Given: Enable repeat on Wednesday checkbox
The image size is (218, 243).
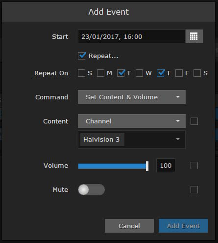Looking at the screenshot, I should [139, 73].
